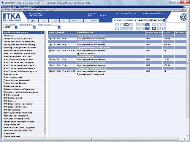
Task: Click the part number LWB 055 B9A A2 RH0
Action: [x=63, y=51]
